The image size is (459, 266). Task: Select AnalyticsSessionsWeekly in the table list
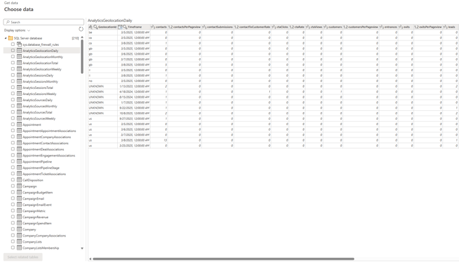40,94
